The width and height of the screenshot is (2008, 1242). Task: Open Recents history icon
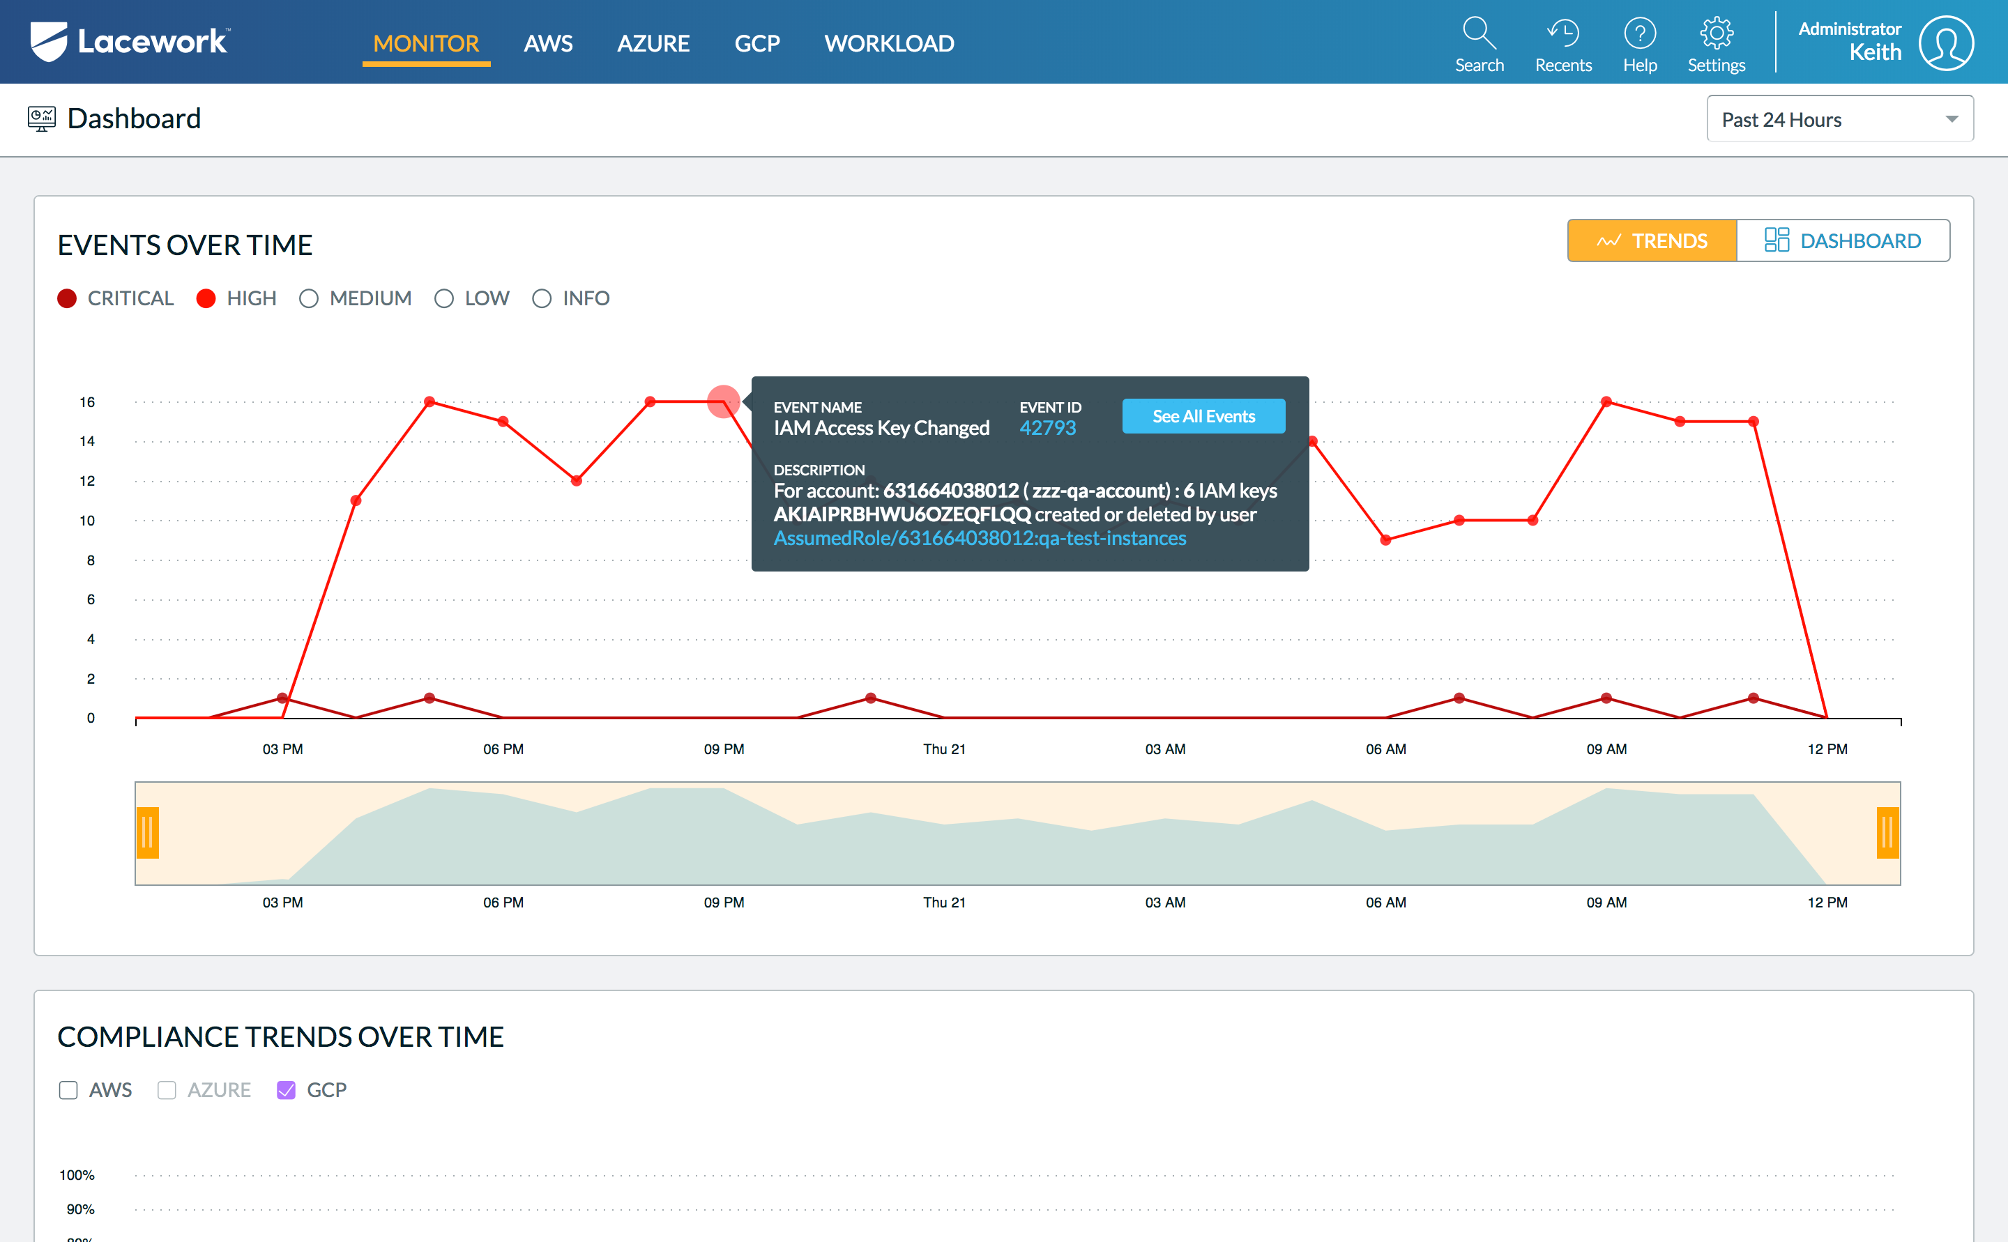coord(1562,33)
